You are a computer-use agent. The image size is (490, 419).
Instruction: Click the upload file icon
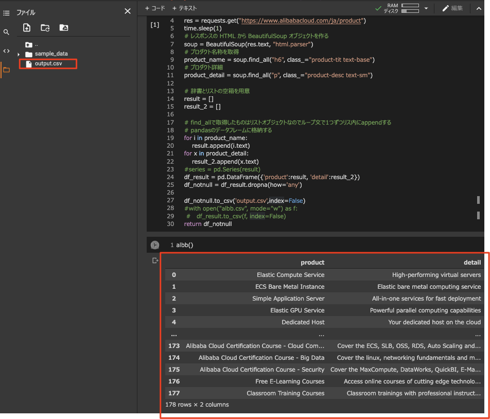click(x=27, y=28)
